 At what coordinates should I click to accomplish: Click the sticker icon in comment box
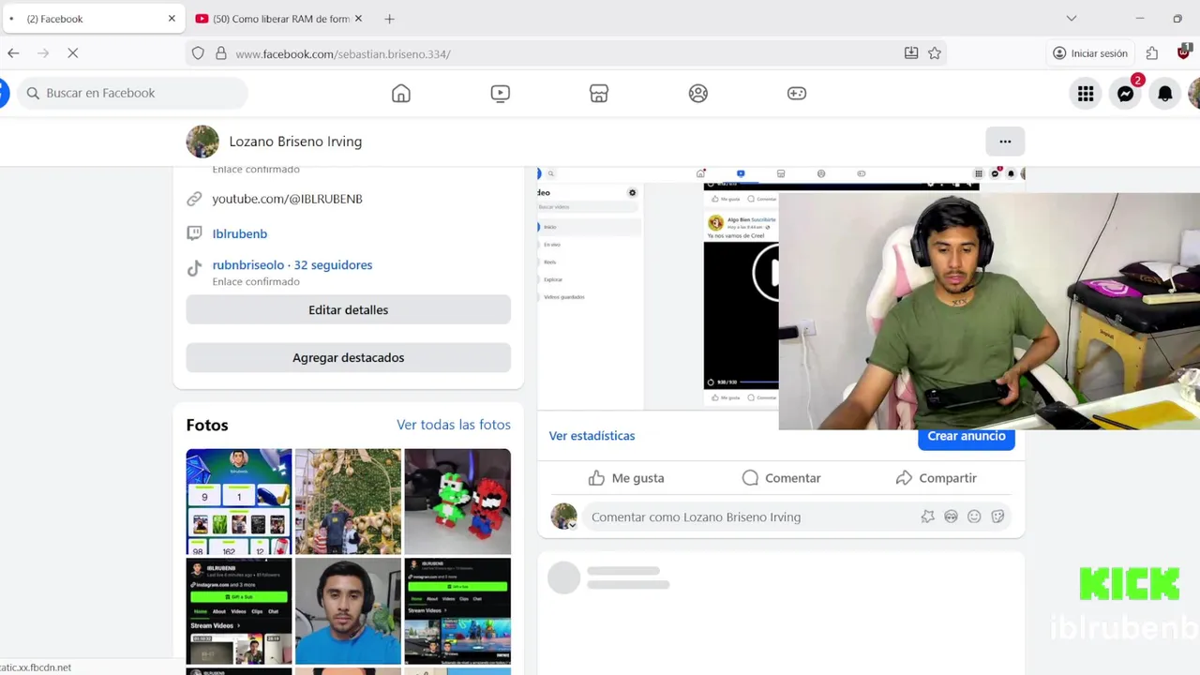point(997,517)
